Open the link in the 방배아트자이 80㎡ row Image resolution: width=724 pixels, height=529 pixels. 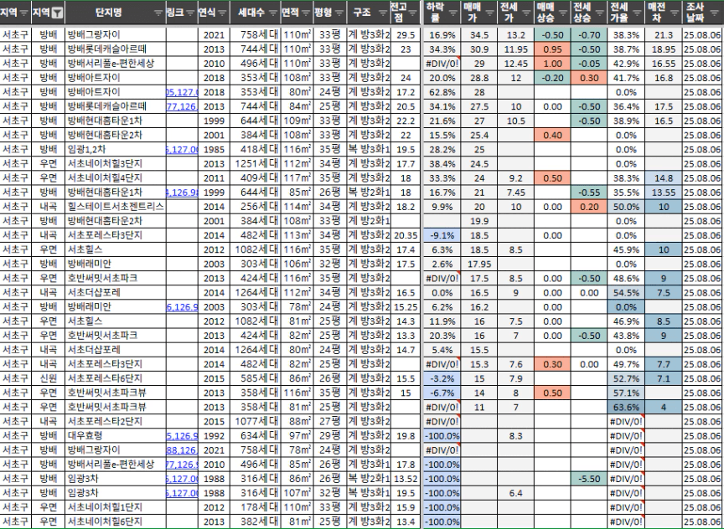[182, 92]
